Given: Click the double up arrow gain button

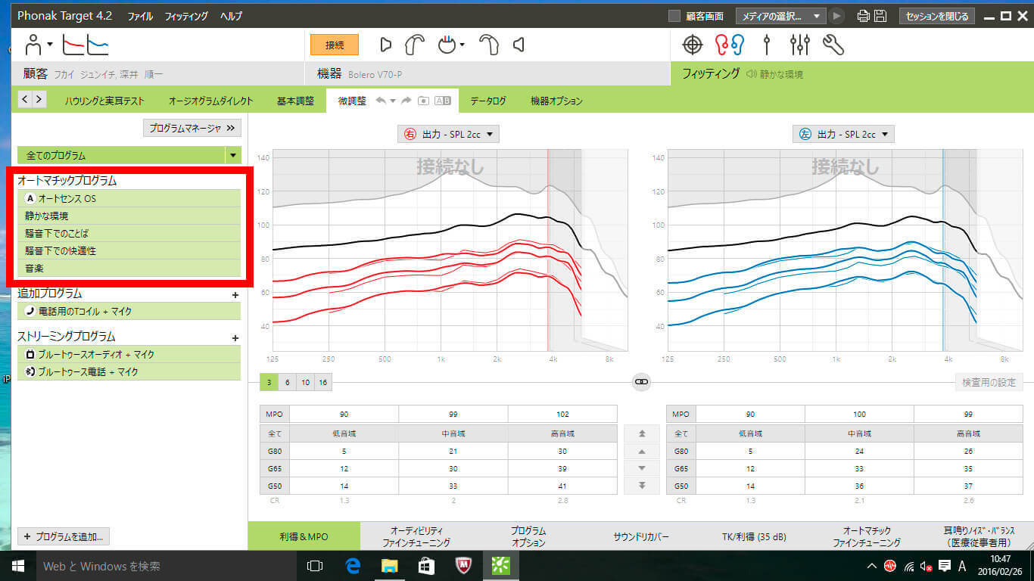Looking at the screenshot, I should click(642, 433).
